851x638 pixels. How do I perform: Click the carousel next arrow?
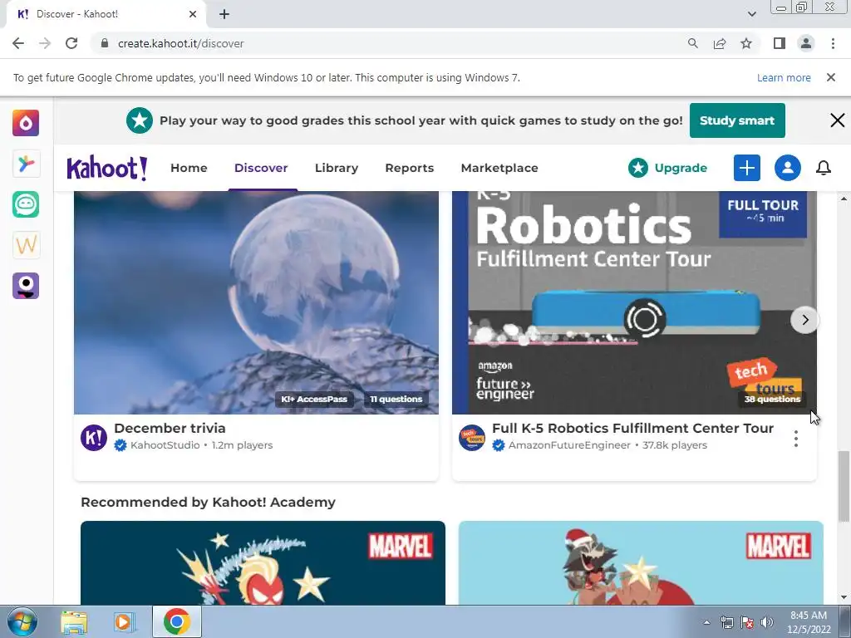(804, 320)
